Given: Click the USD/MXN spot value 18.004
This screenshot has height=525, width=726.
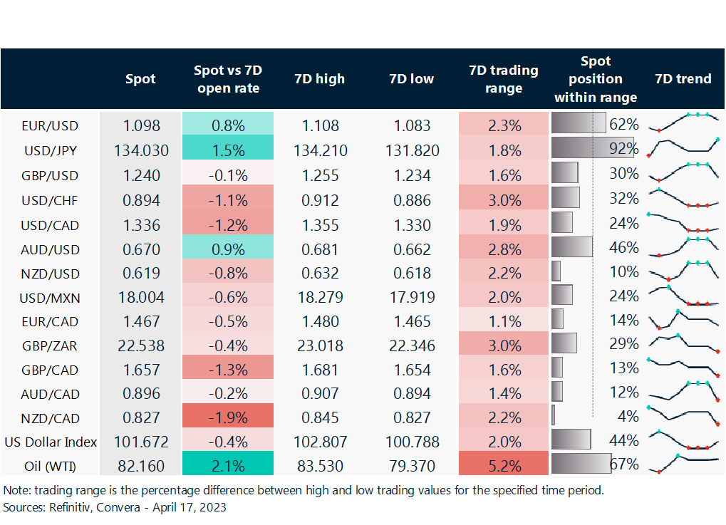Looking at the screenshot, I should coord(140,297).
